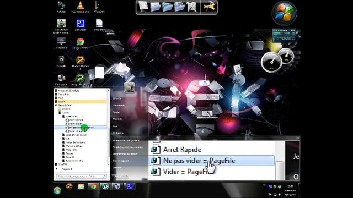Image resolution: width=353 pixels, height=198 pixels.
Task: Click the volume icon in the system tray
Action: click(x=280, y=195)
